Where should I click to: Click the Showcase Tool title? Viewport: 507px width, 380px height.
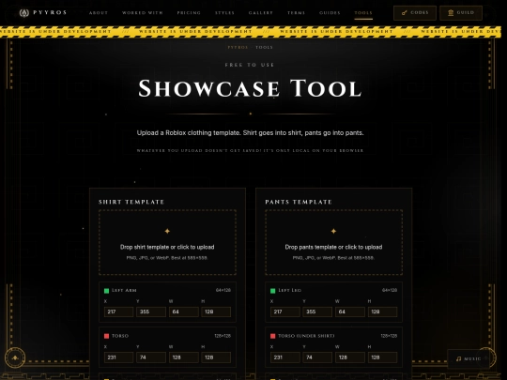250,88
